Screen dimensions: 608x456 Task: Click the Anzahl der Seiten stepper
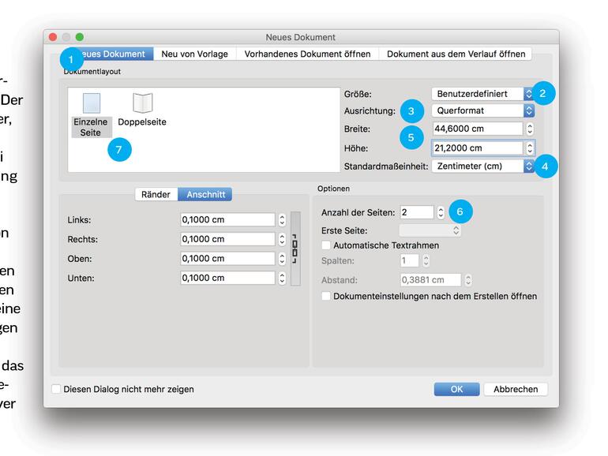pyautogui.click(x=441, y=212)
